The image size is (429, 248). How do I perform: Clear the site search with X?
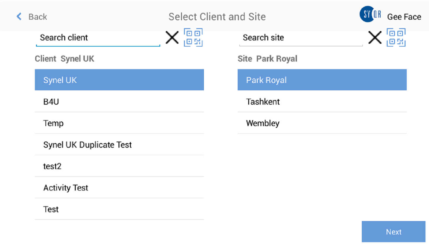click(x=375, y=38)
